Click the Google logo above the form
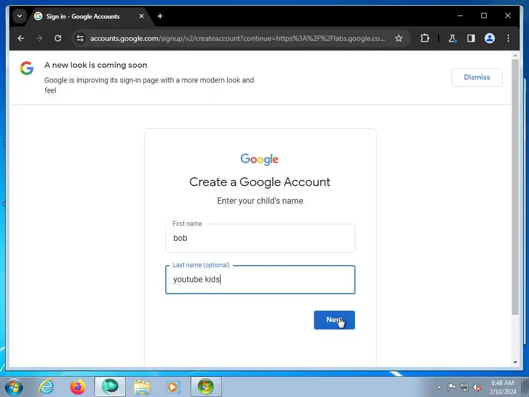529x397 pixels. [259, 159]
